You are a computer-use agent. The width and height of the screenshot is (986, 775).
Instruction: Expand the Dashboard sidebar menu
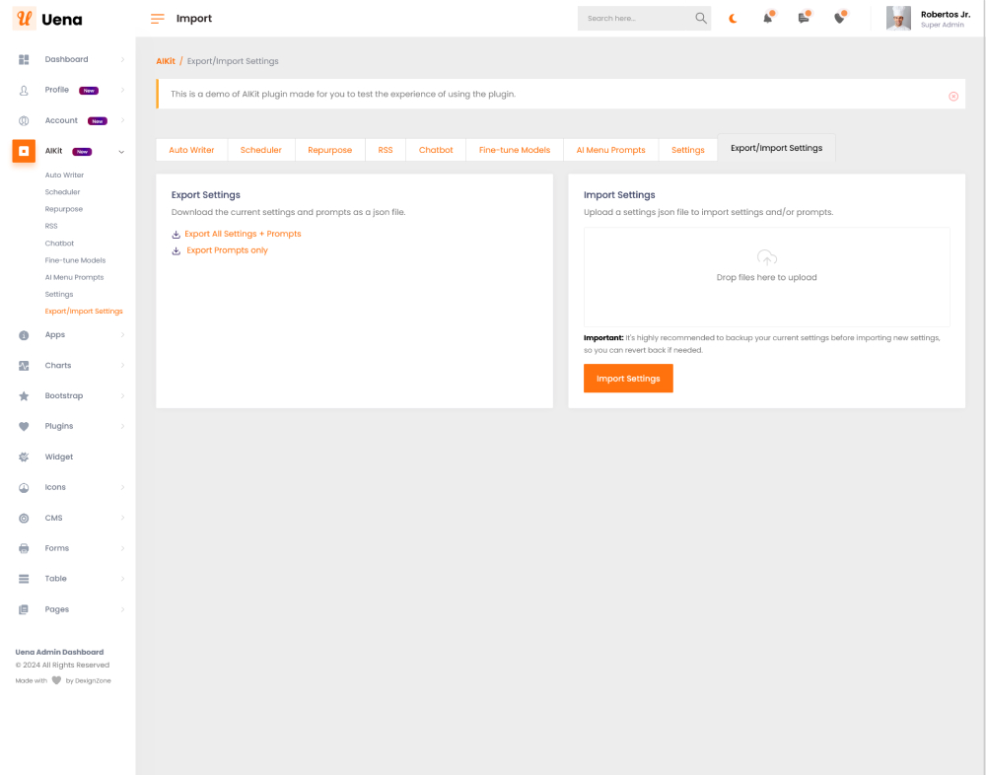(x=122, y=60)
